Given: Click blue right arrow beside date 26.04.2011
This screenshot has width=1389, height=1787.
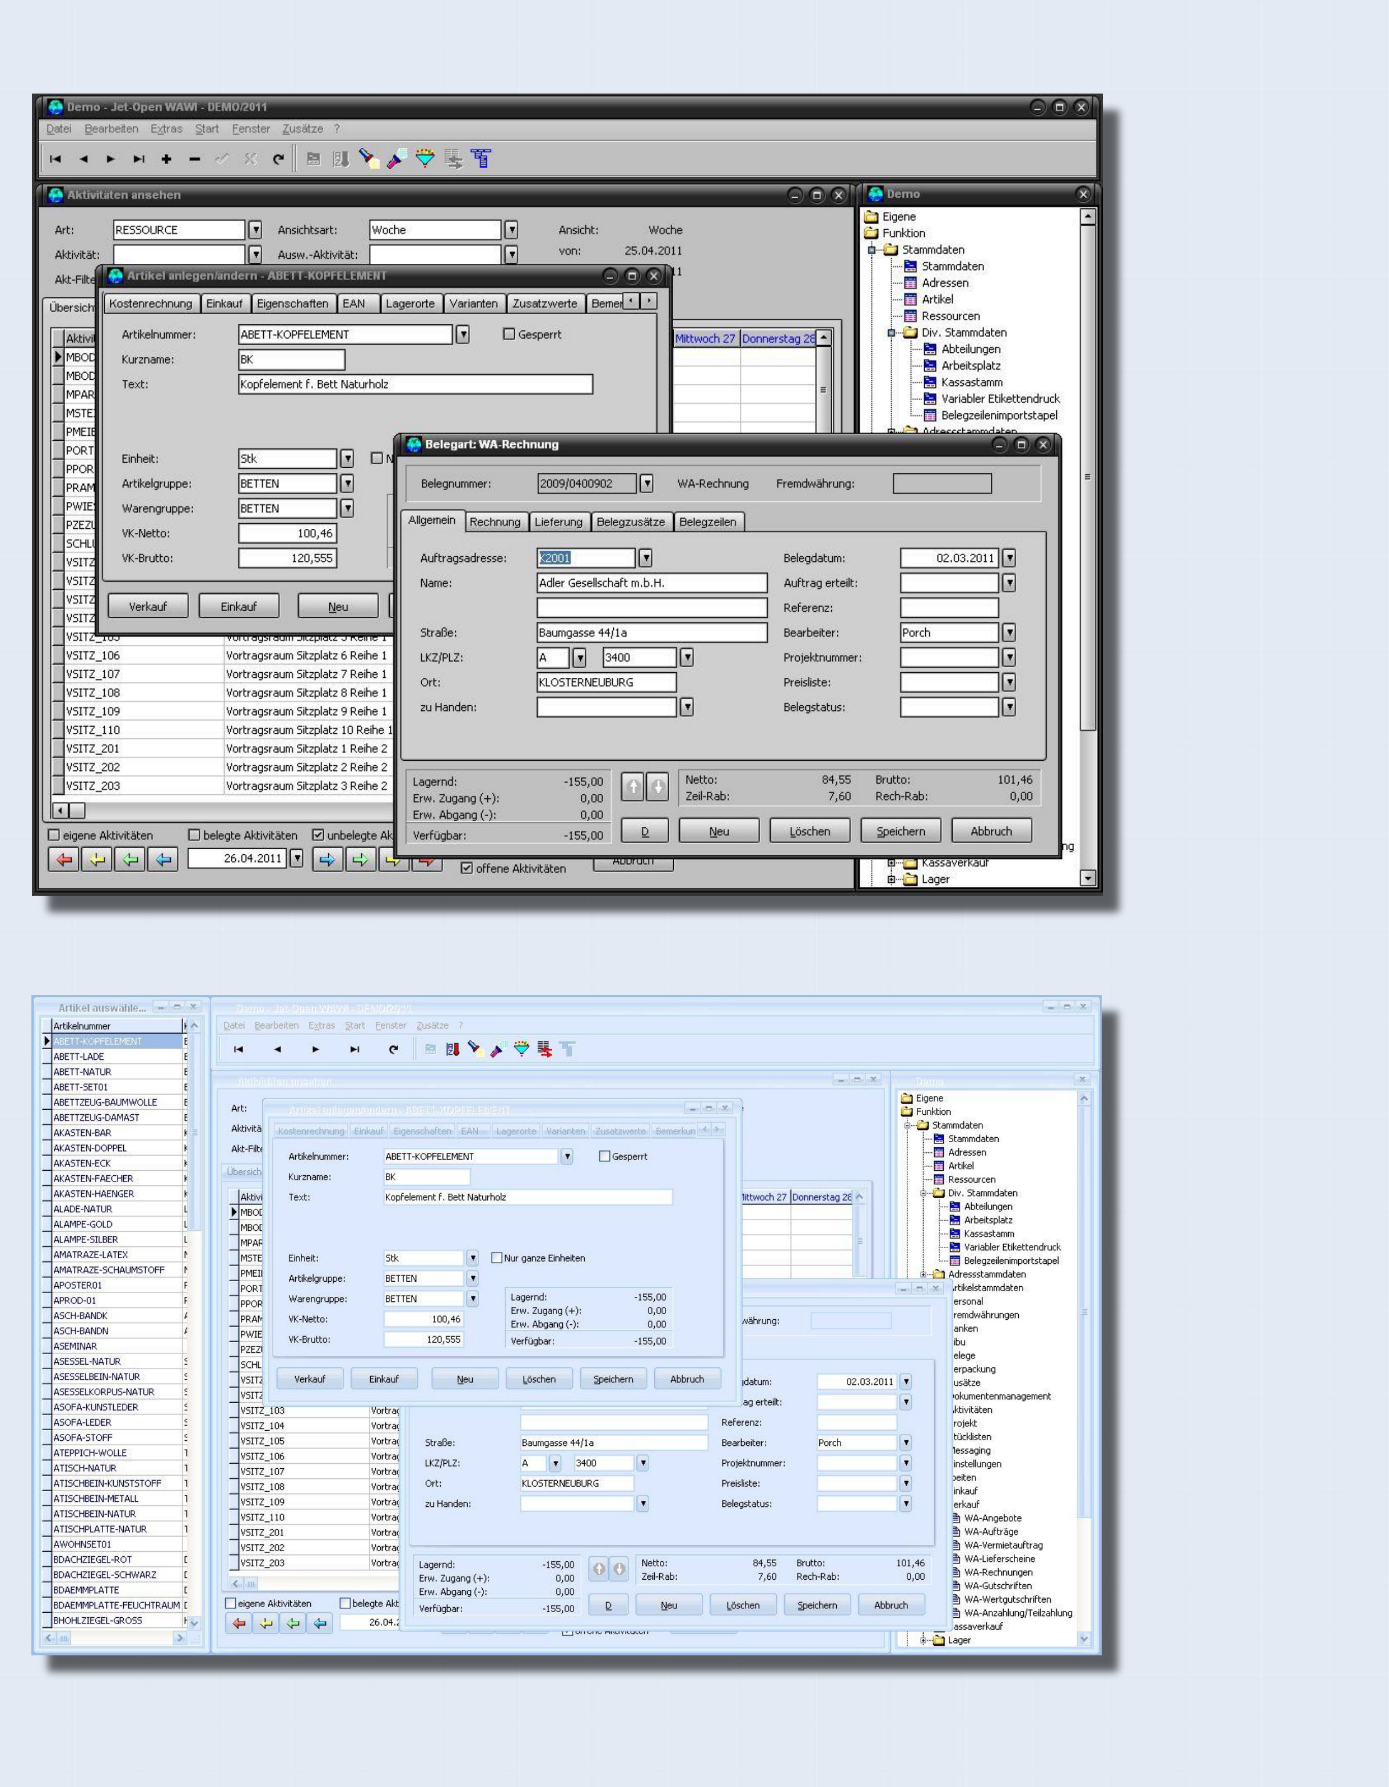Looking at the screenshot, I should click(x=327, y=859).
